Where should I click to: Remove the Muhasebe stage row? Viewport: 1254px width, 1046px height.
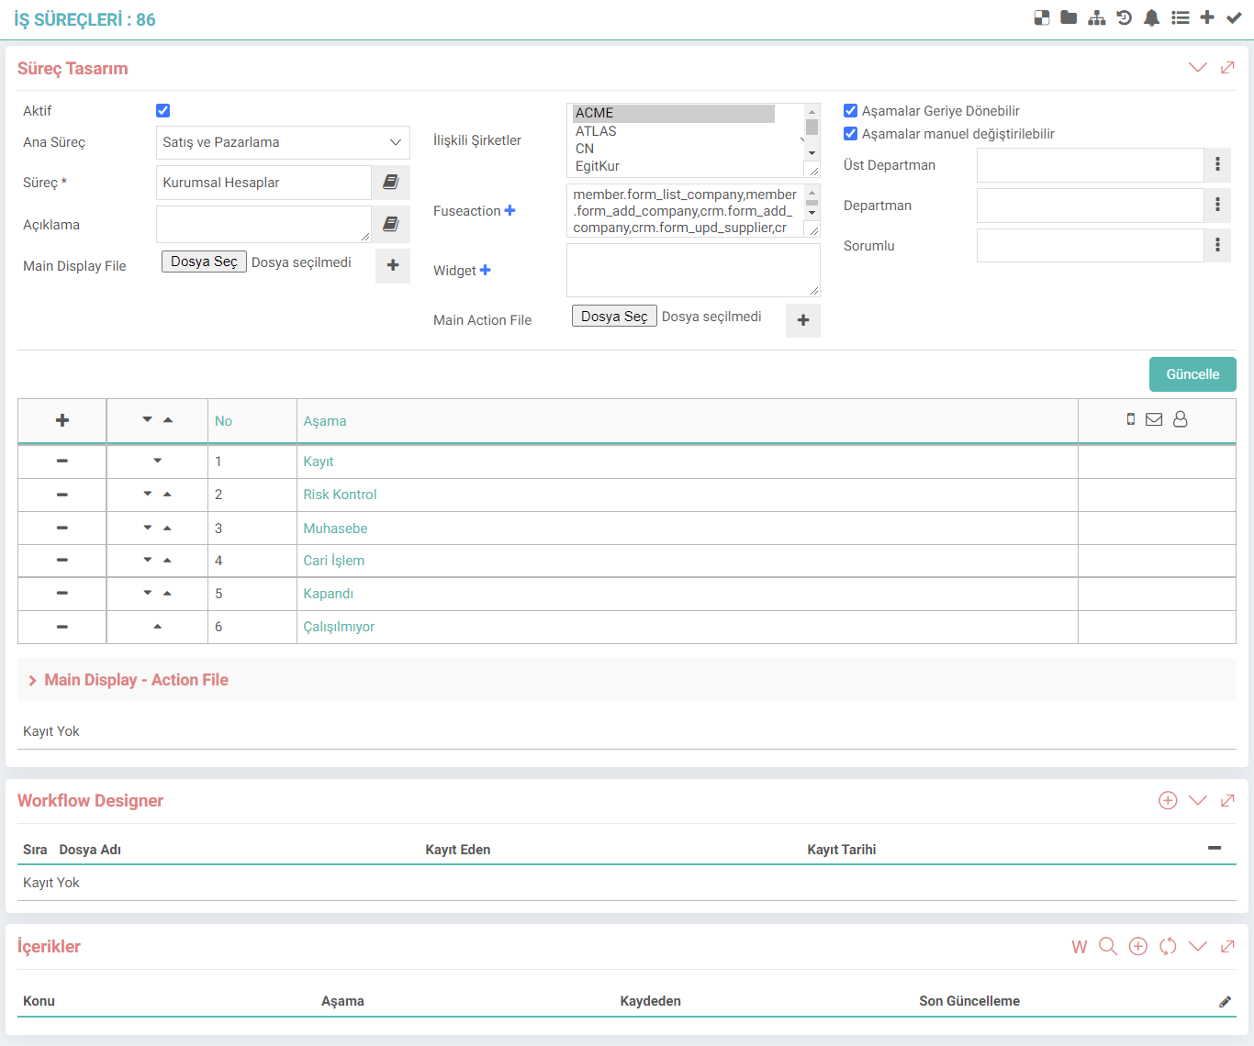coord(62,528)
